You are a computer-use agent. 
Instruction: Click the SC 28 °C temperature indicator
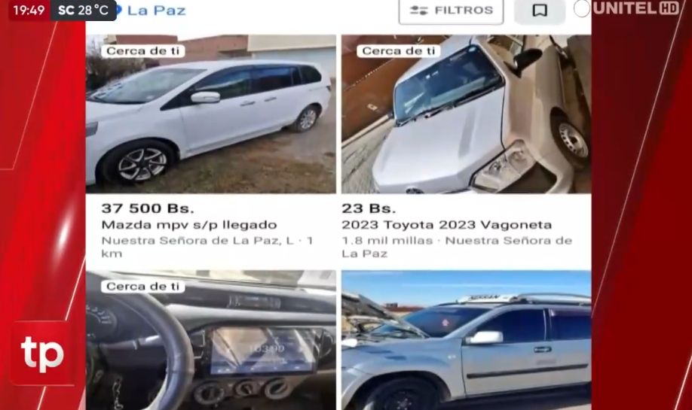coord(84,10)
